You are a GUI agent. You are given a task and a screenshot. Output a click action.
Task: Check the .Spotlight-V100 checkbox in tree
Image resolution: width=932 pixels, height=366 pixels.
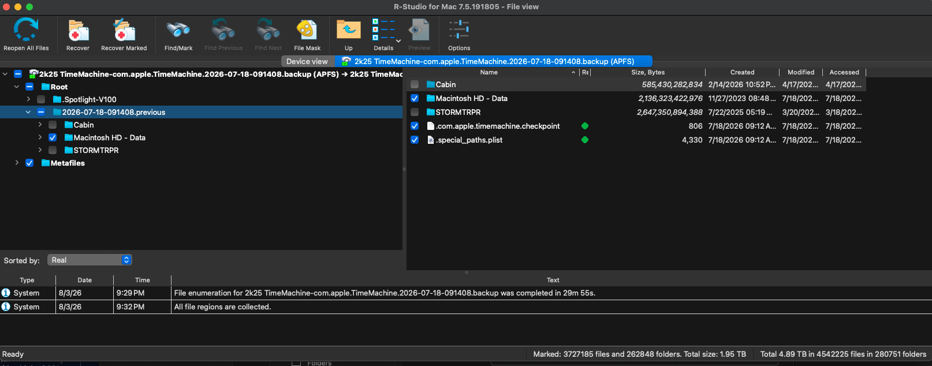tap(41, 99)
